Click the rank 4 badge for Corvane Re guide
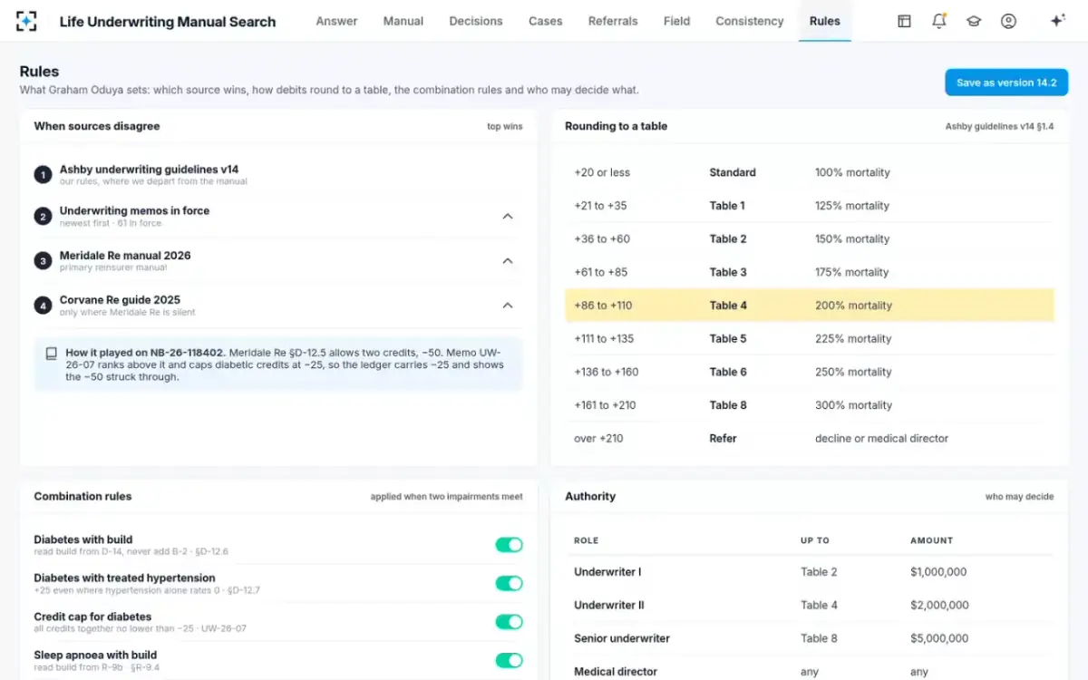This screenshot has height=680, width=1088. pos(43,306)
